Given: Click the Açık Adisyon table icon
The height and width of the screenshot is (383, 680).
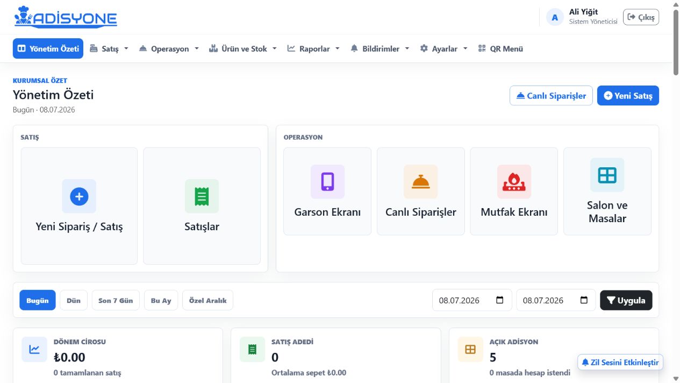Looking at the screenshot, I should pyautogui.click(x=470, y=350).
